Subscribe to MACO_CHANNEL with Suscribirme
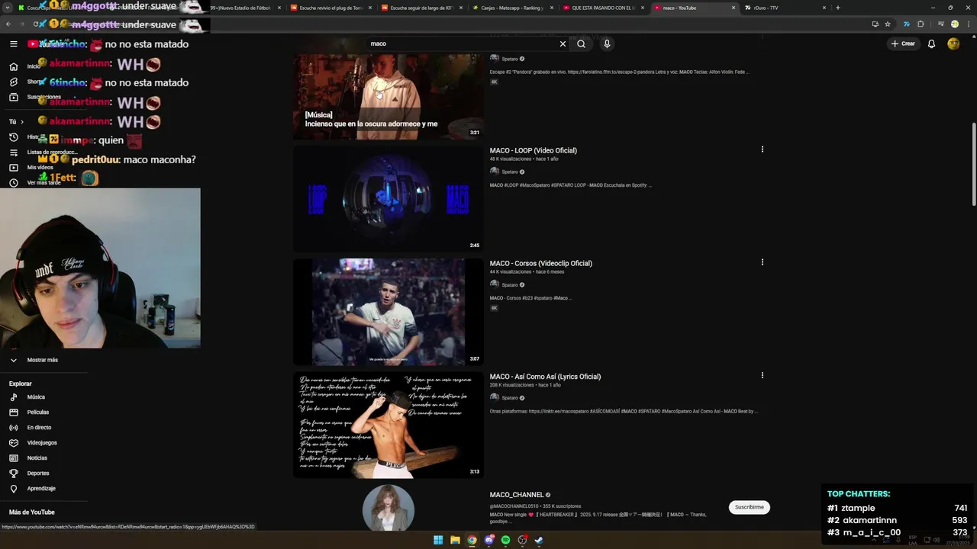Viewport: 977px width, 549px height. pyautogui.click(x=749, y=507)
